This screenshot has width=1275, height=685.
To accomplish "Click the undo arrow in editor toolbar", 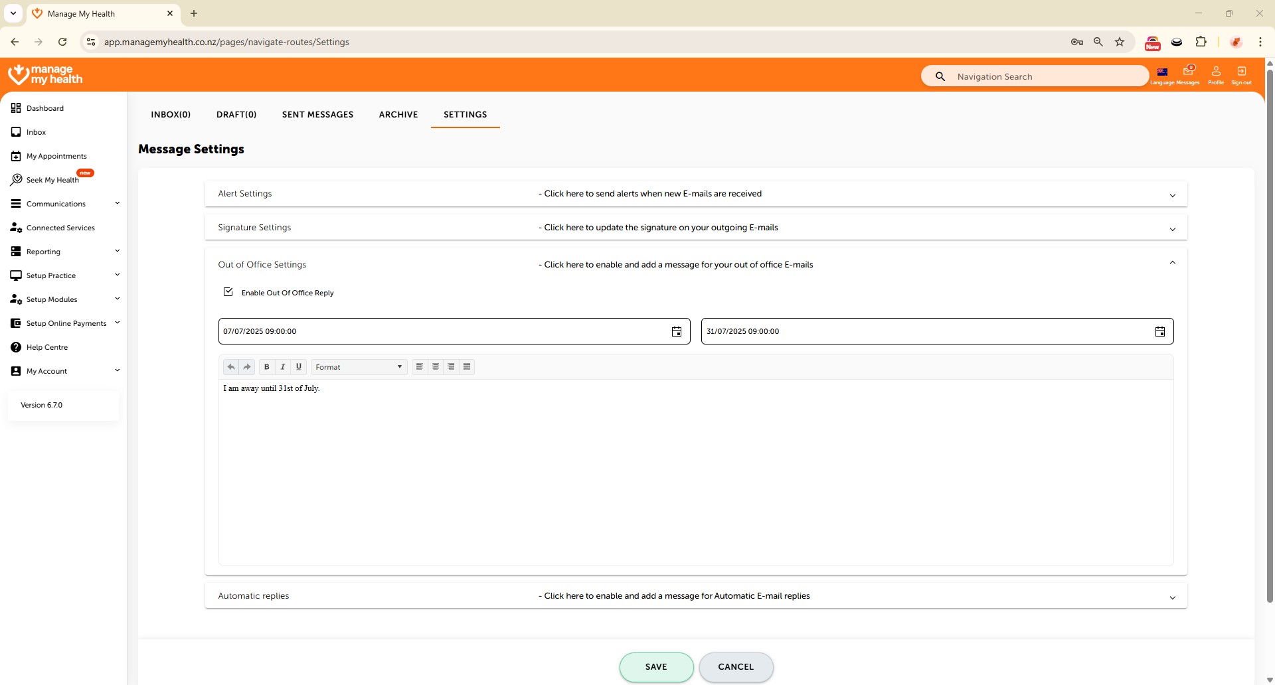I will point(231,367).
